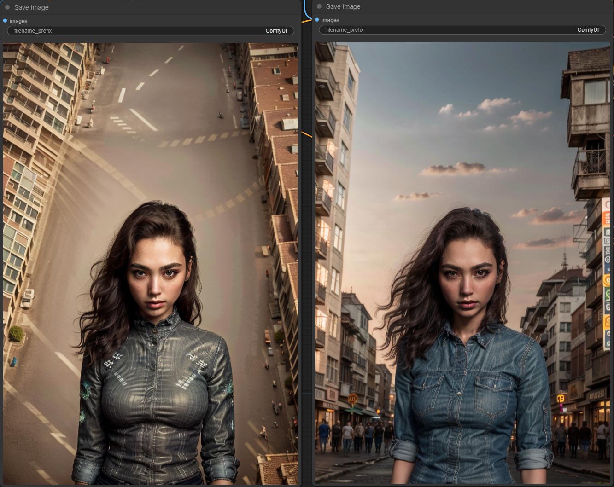Click the images input socket on right node

pyautogui.click(x=317, y=20)
